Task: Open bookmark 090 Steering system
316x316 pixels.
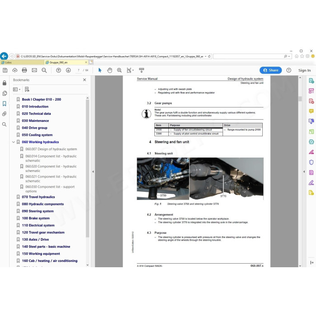Action: point(37,211)
